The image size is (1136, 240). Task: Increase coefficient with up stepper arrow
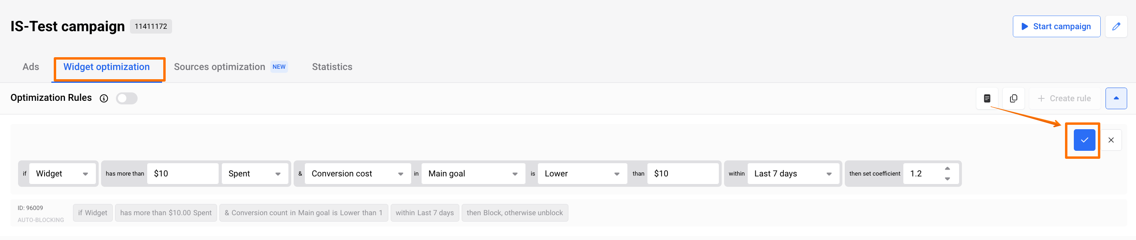tap(947, 169)
